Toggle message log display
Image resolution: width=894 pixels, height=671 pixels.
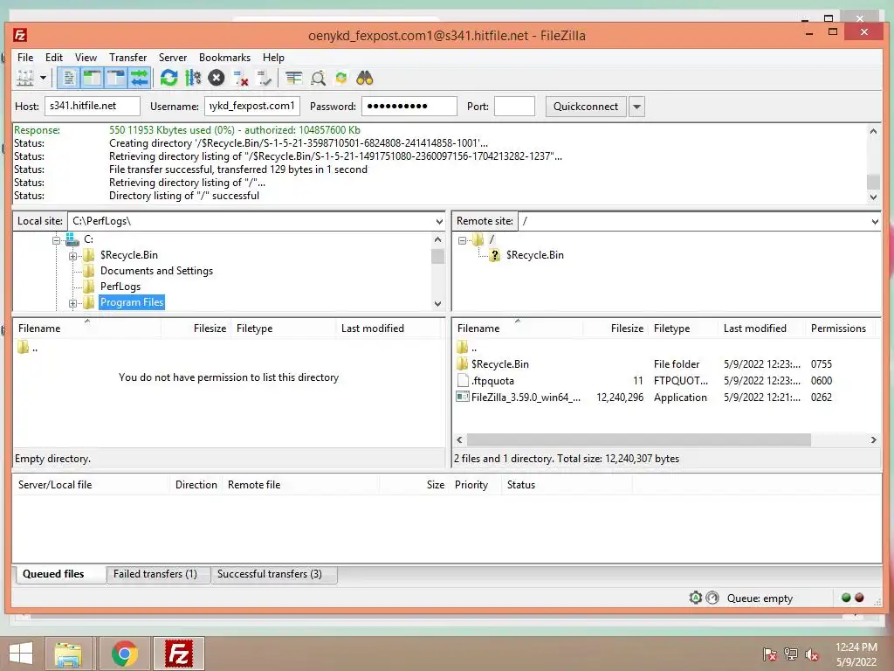point(68,78)
